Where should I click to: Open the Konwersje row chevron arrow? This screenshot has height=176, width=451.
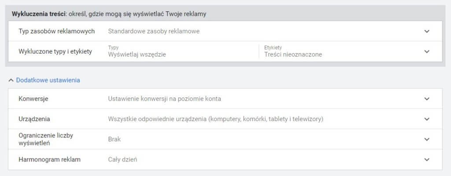point(426,99)
